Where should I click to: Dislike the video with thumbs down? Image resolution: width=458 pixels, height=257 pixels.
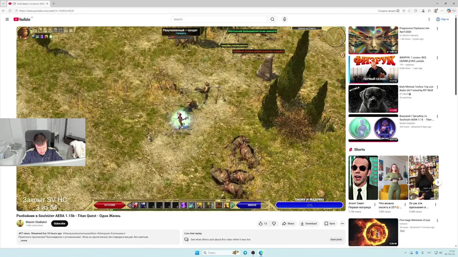pyautogui.click(x=274, y=223)
